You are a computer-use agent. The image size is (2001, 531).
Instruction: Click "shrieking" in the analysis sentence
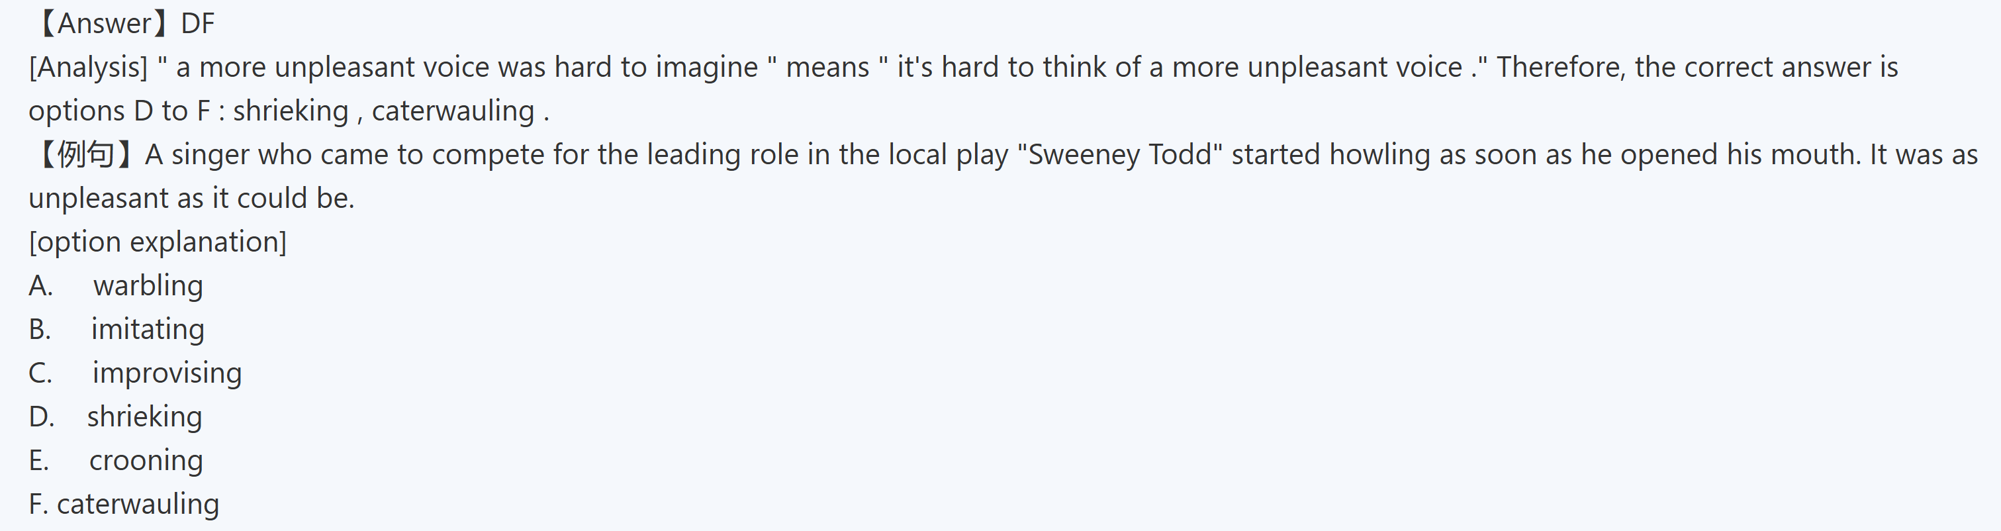(x=291, y=111)
